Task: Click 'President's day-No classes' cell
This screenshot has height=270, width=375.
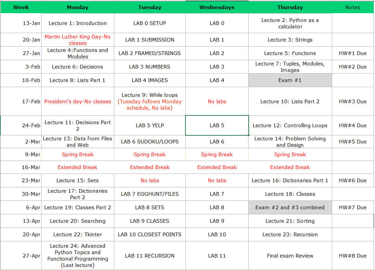Action: point(78,102)
